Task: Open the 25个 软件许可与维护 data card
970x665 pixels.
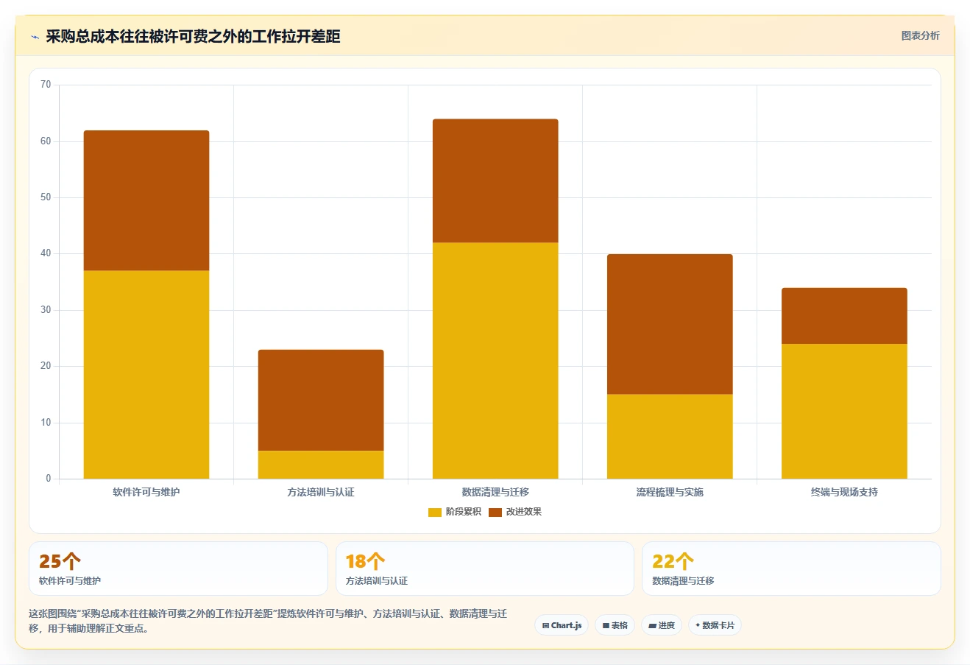Action: pos(178,569)
